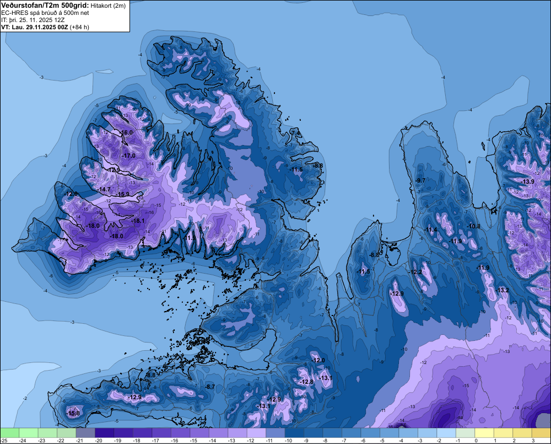Click the -16 purple legend swatch
The height and width of the screenshot is (444, 551).
tap(180, 432)
